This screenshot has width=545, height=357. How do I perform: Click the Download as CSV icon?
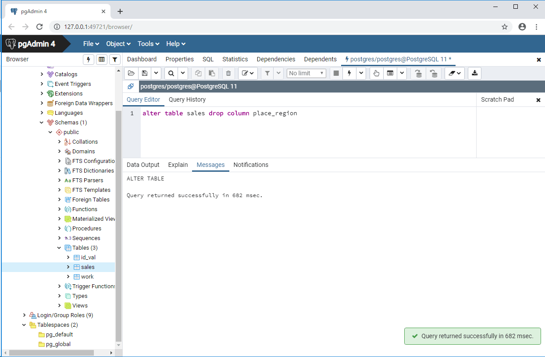pyautogui.click(x=474, y=73)
